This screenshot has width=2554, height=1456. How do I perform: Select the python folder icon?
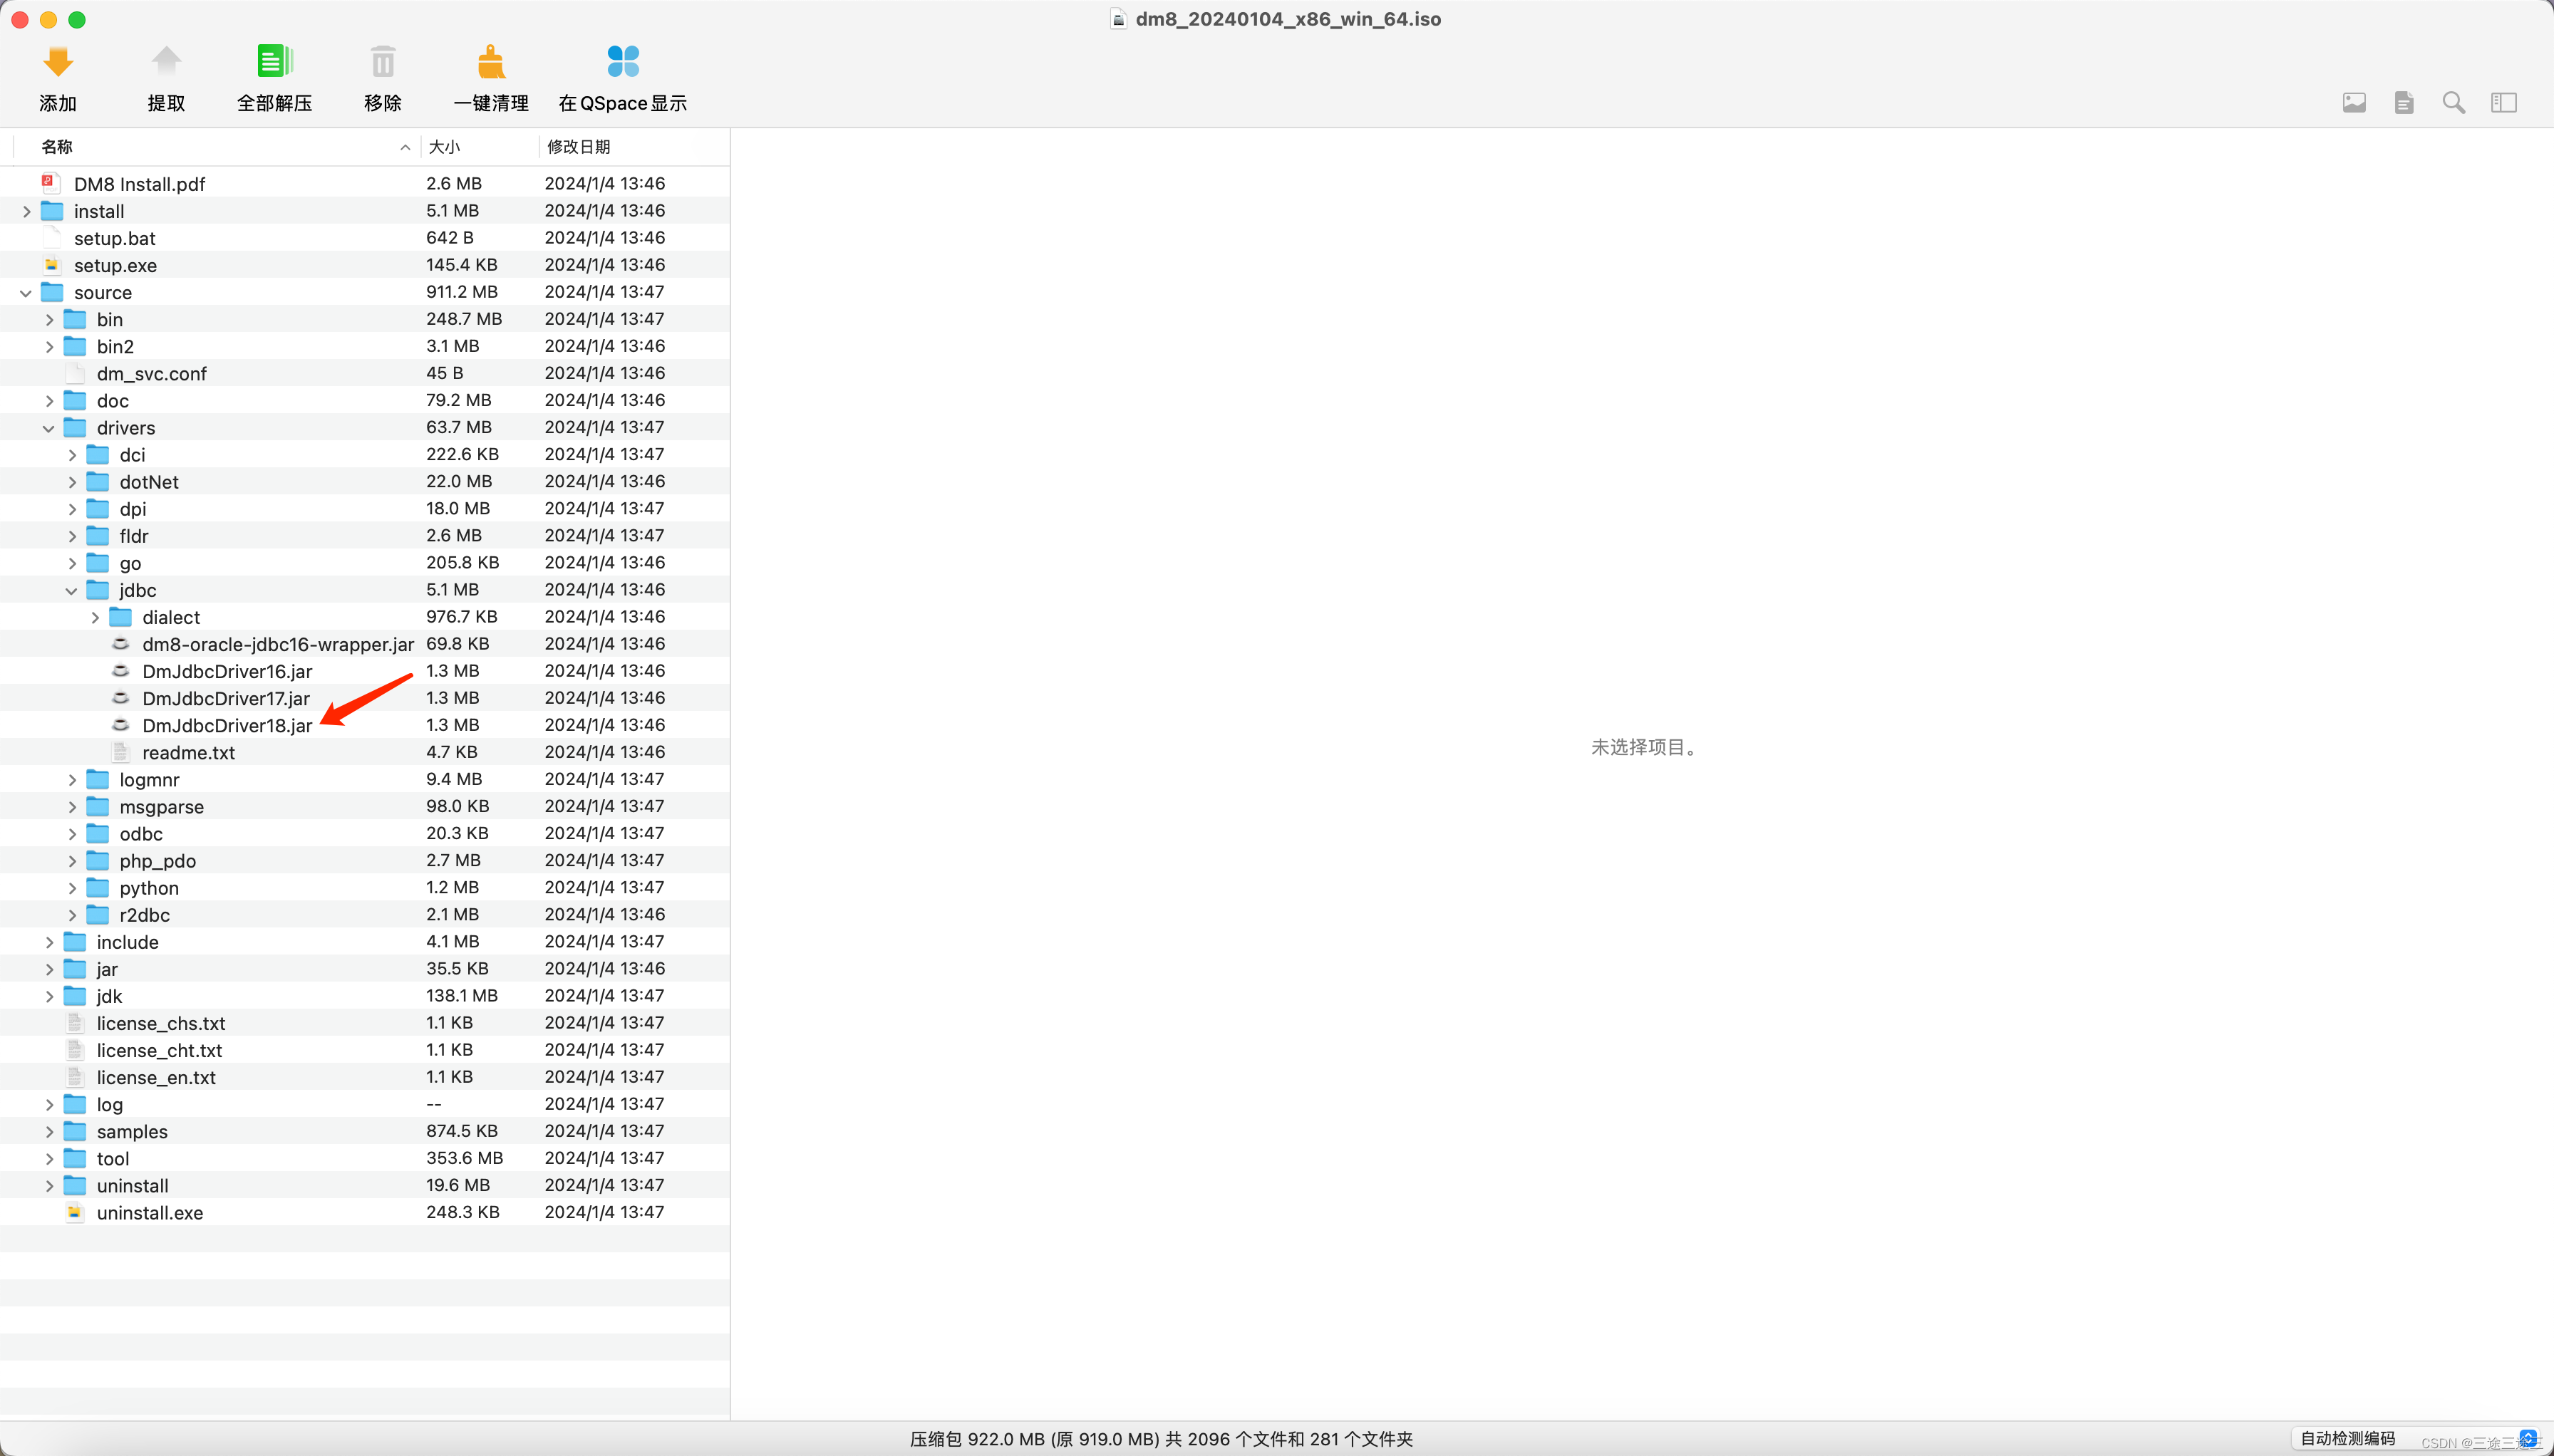pos(98,887)
